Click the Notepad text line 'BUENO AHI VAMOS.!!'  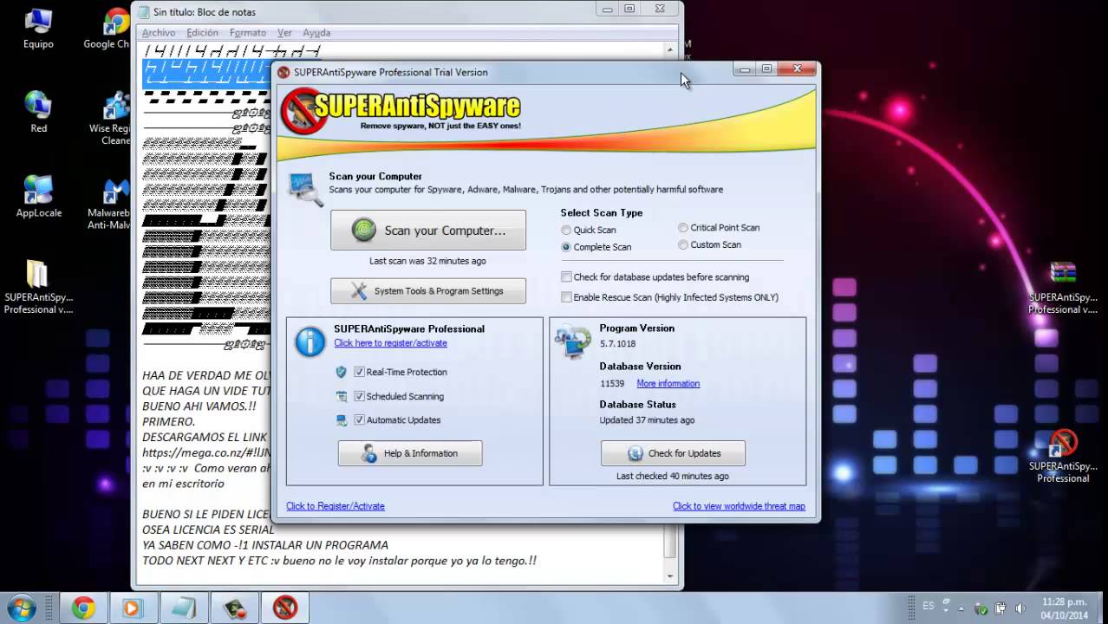(199, 406)
